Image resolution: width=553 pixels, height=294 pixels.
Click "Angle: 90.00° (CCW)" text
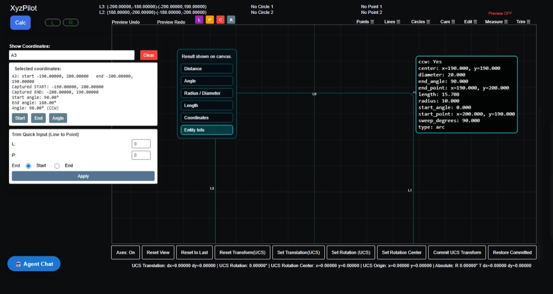(35, 108)
